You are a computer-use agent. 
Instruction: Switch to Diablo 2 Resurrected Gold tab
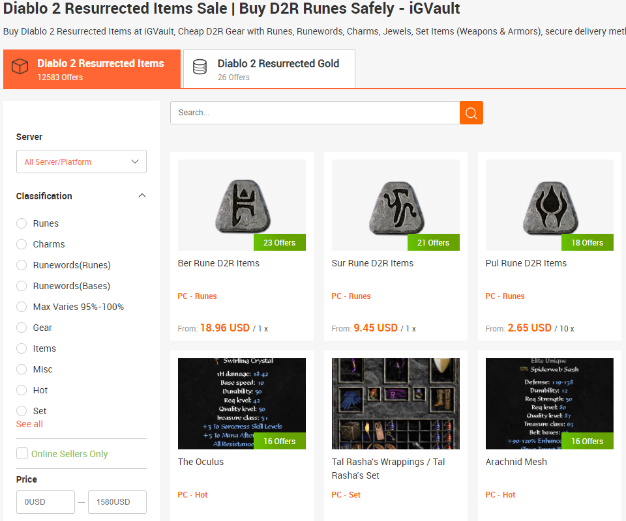tap(269, 69)
